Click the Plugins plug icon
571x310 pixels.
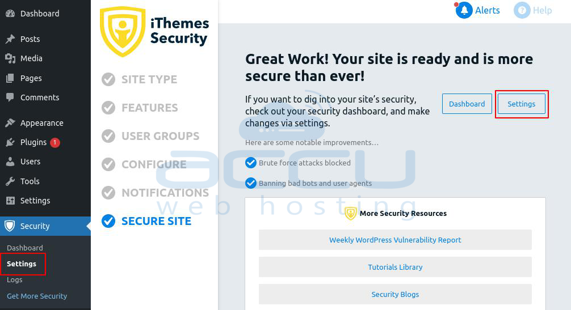click(10, 142)
